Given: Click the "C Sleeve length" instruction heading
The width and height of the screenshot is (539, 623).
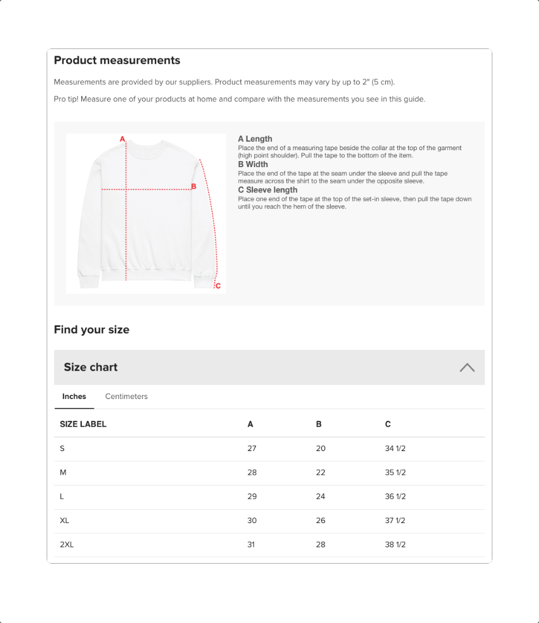Looking at the screenshot, I should (268, 190).
